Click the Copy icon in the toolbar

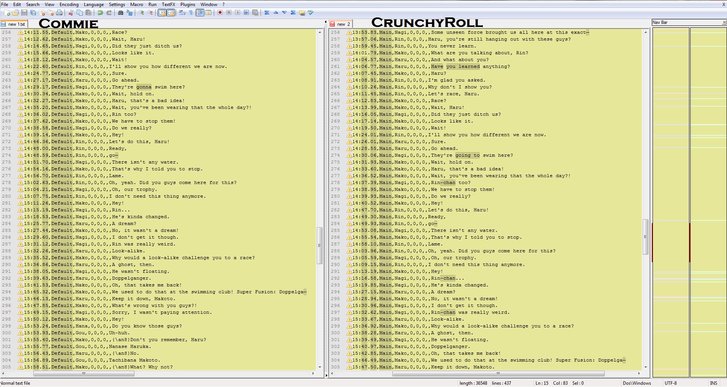pyautogui.click(x=80, y=13)
